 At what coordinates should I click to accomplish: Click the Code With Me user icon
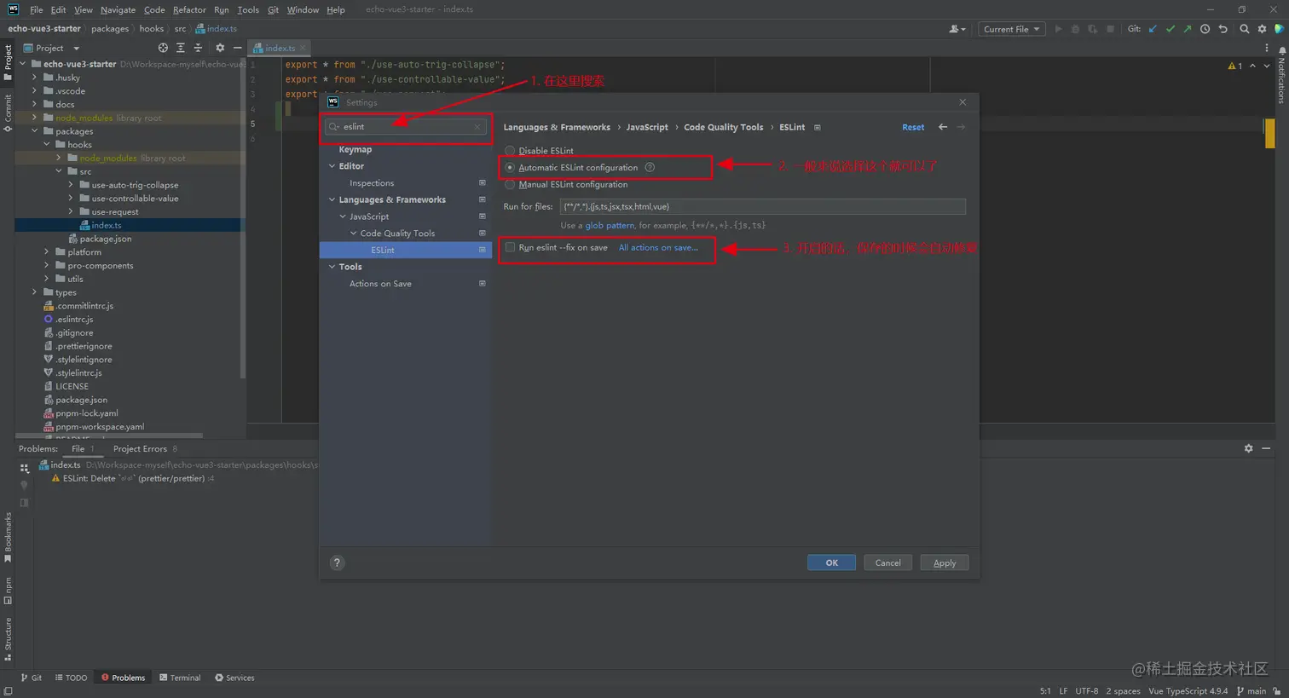point(957,29)
